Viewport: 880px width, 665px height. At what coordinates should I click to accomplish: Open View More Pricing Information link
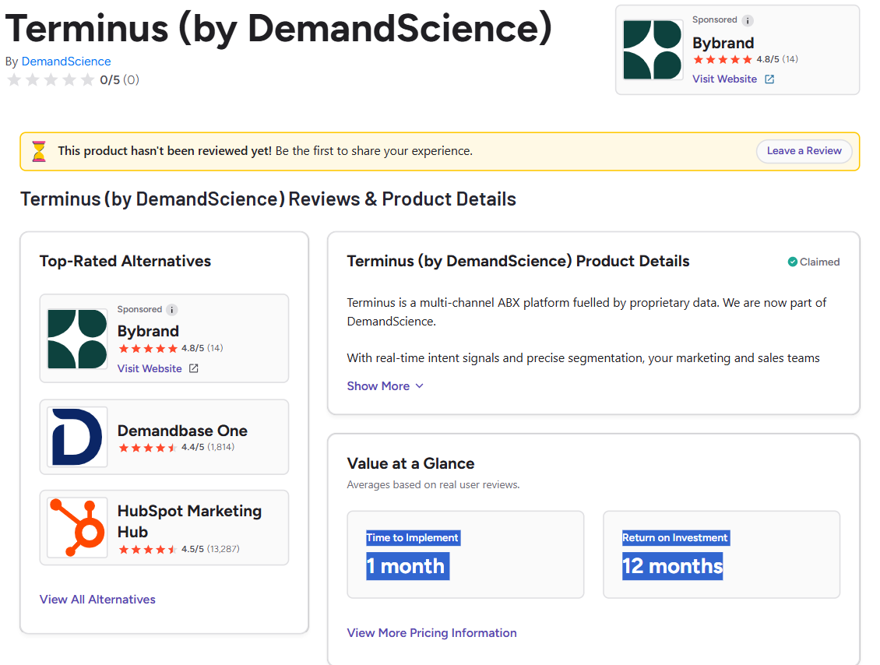(x=431, y=633)
